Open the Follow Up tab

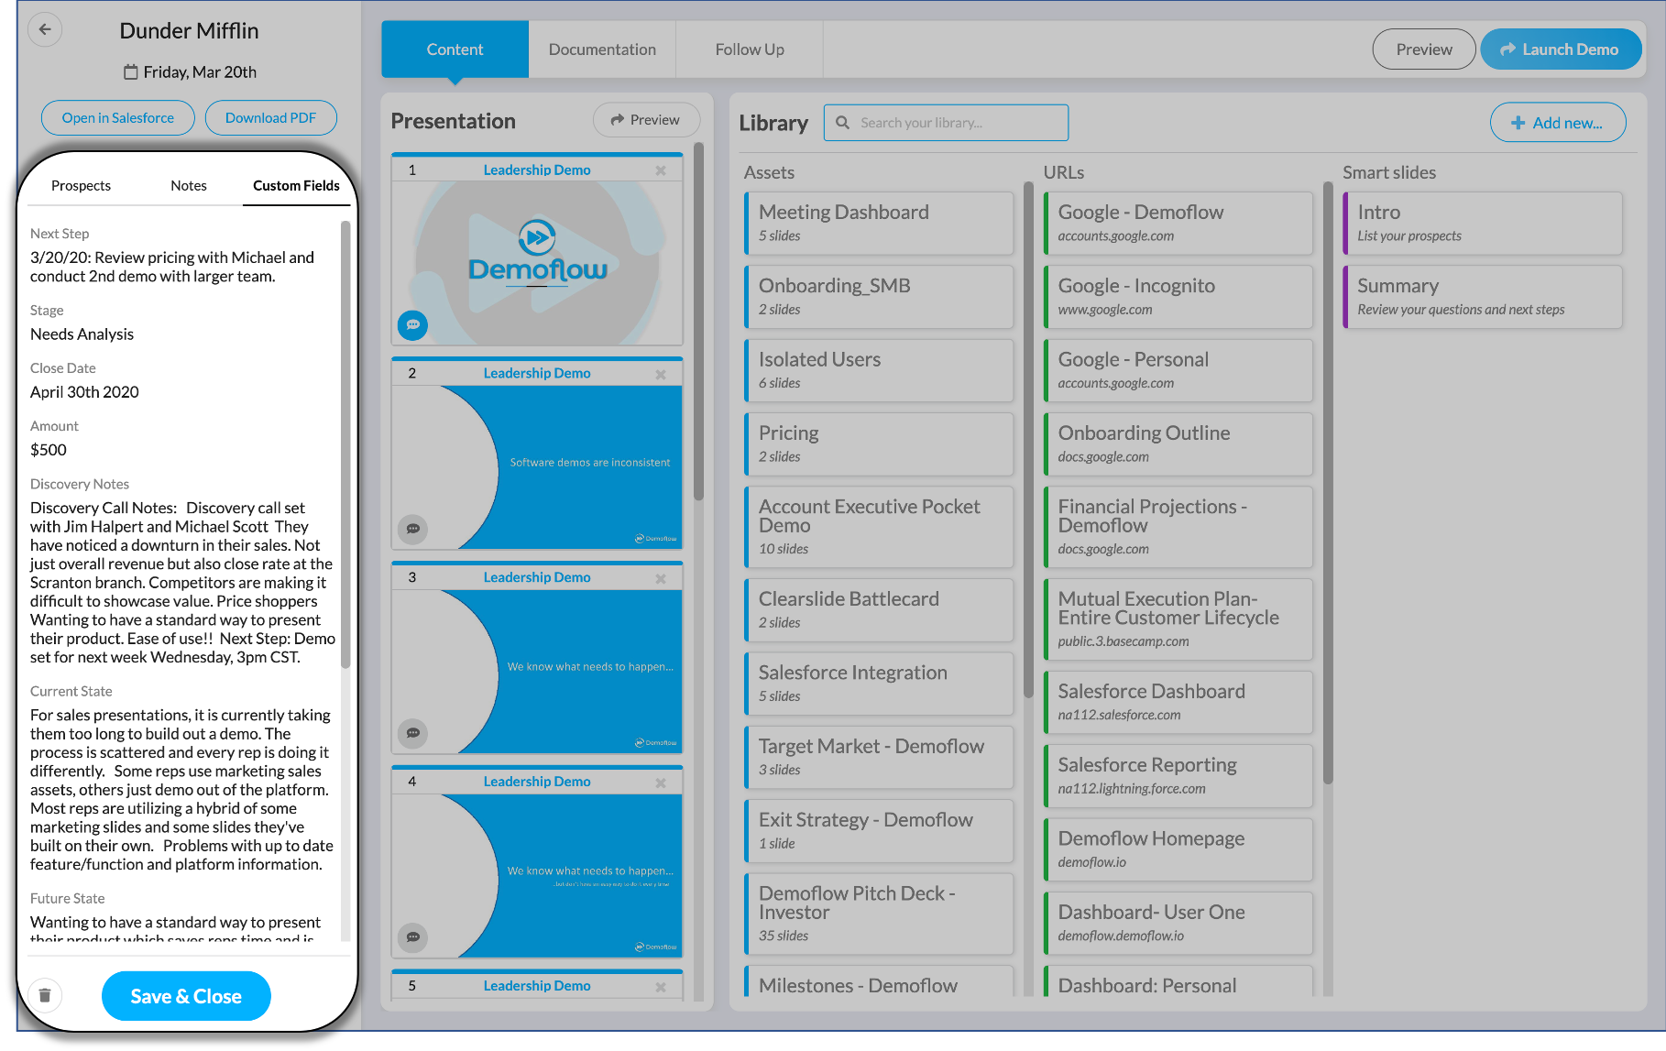750,49
